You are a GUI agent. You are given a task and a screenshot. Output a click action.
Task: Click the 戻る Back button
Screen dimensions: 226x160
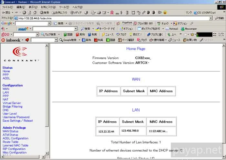[x=6, y=13]
